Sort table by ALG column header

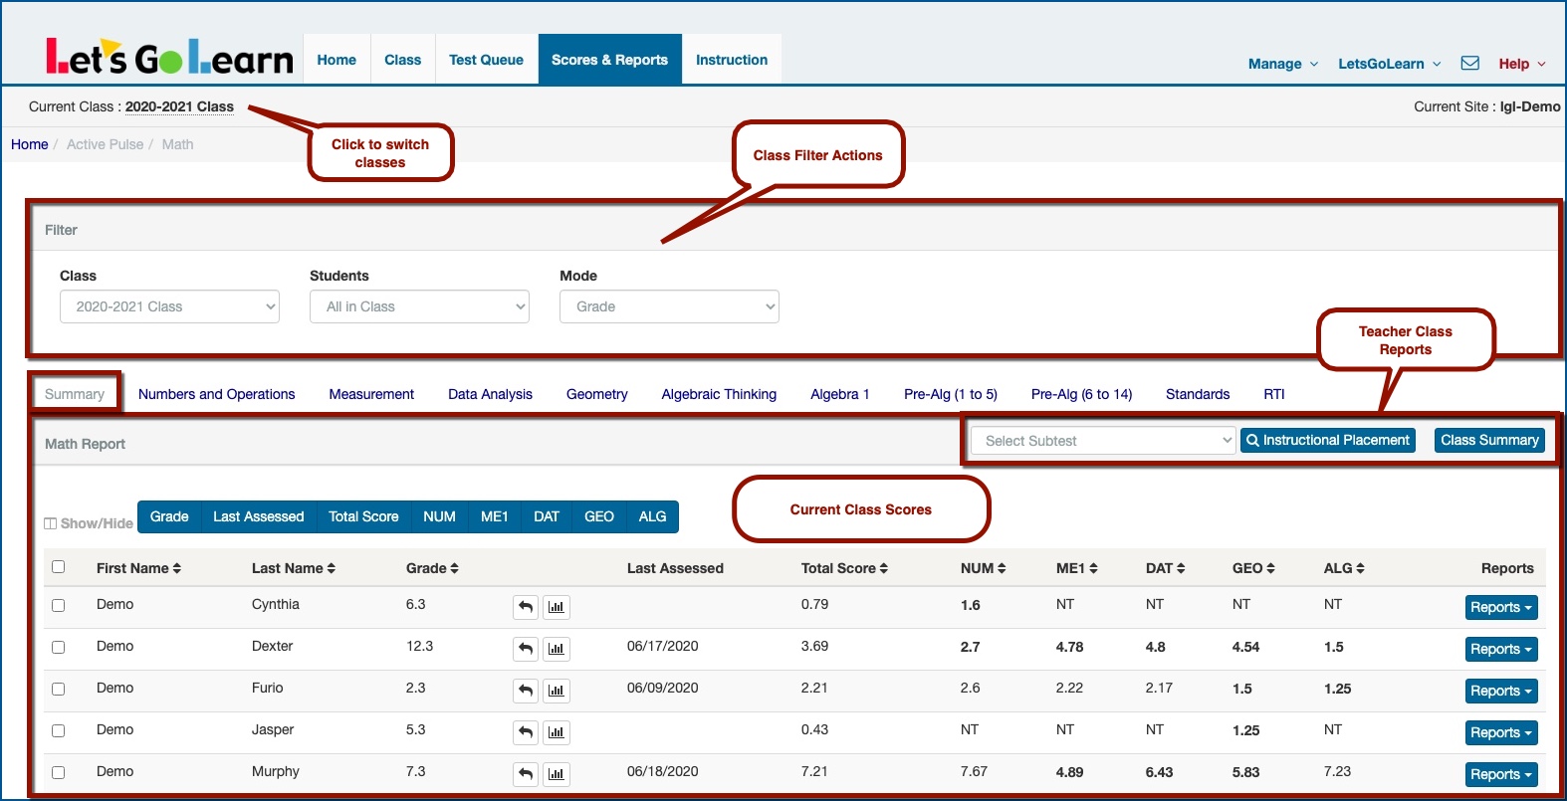pos(1344,568)
